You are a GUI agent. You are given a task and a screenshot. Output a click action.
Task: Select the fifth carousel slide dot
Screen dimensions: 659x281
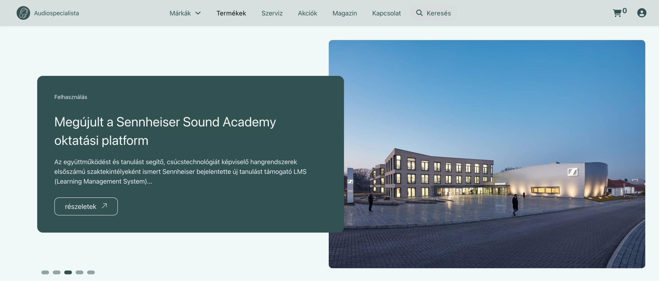point(91,272)
